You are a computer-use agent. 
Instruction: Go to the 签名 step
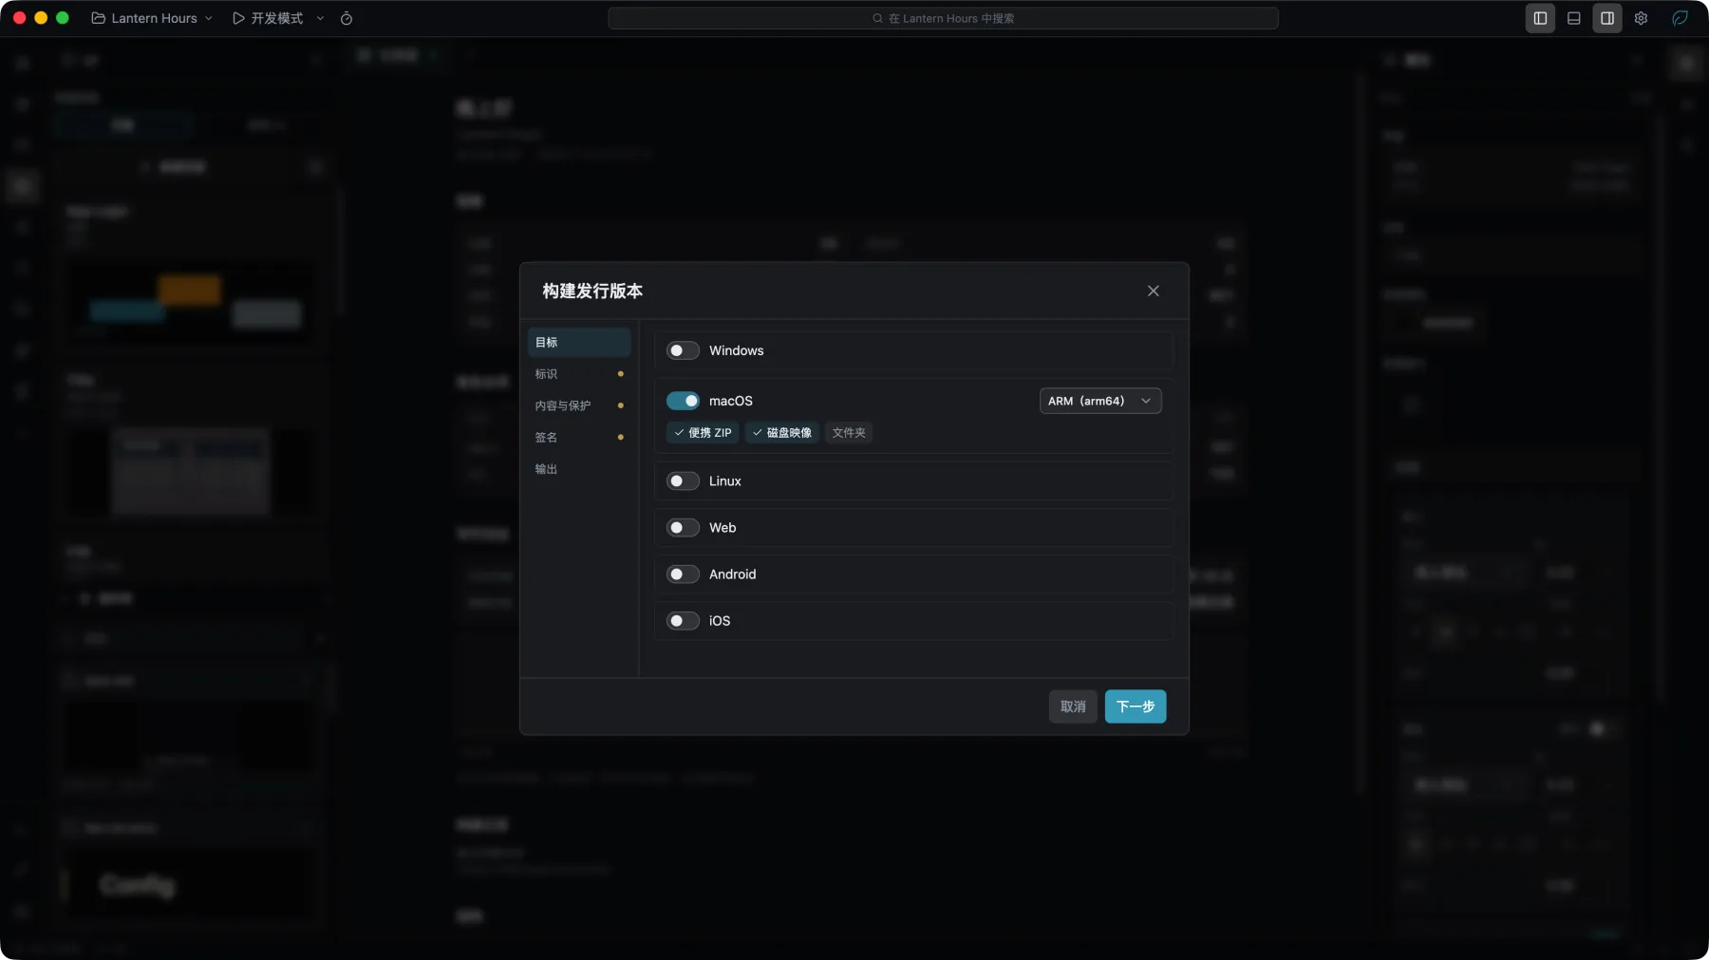tap(579, 438)
